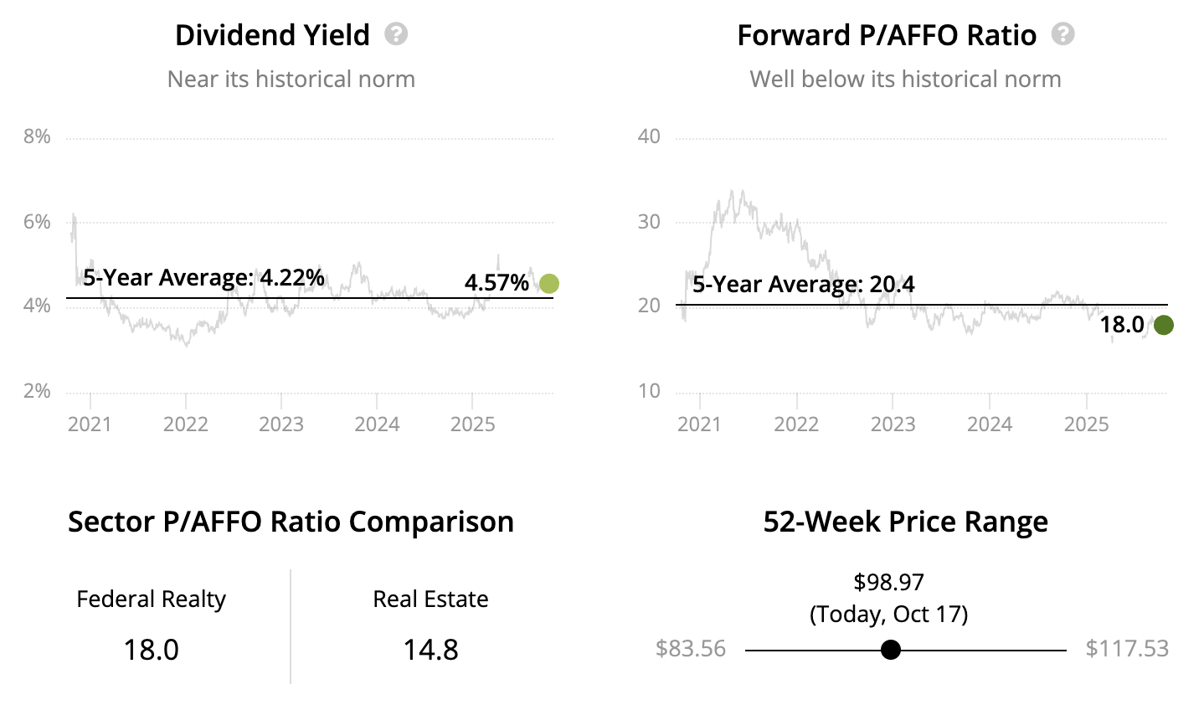Click the 52-week price range marker dot

891,650
